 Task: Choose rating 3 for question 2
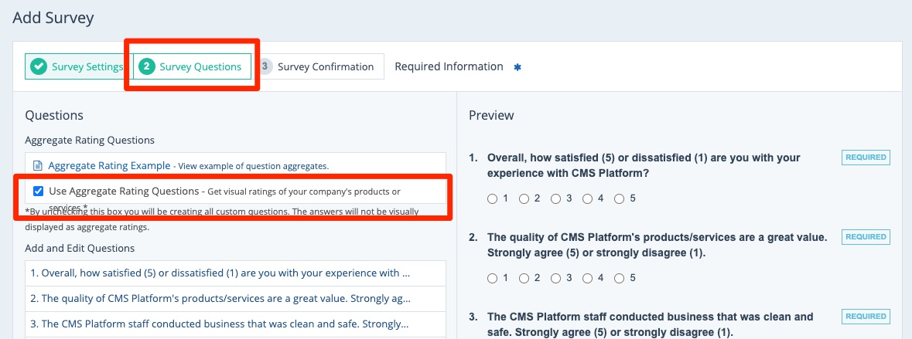(556, 278)
